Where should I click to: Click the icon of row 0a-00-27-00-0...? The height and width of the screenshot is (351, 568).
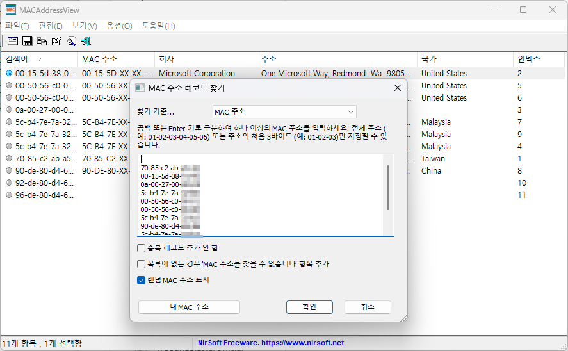pos(9,110)
